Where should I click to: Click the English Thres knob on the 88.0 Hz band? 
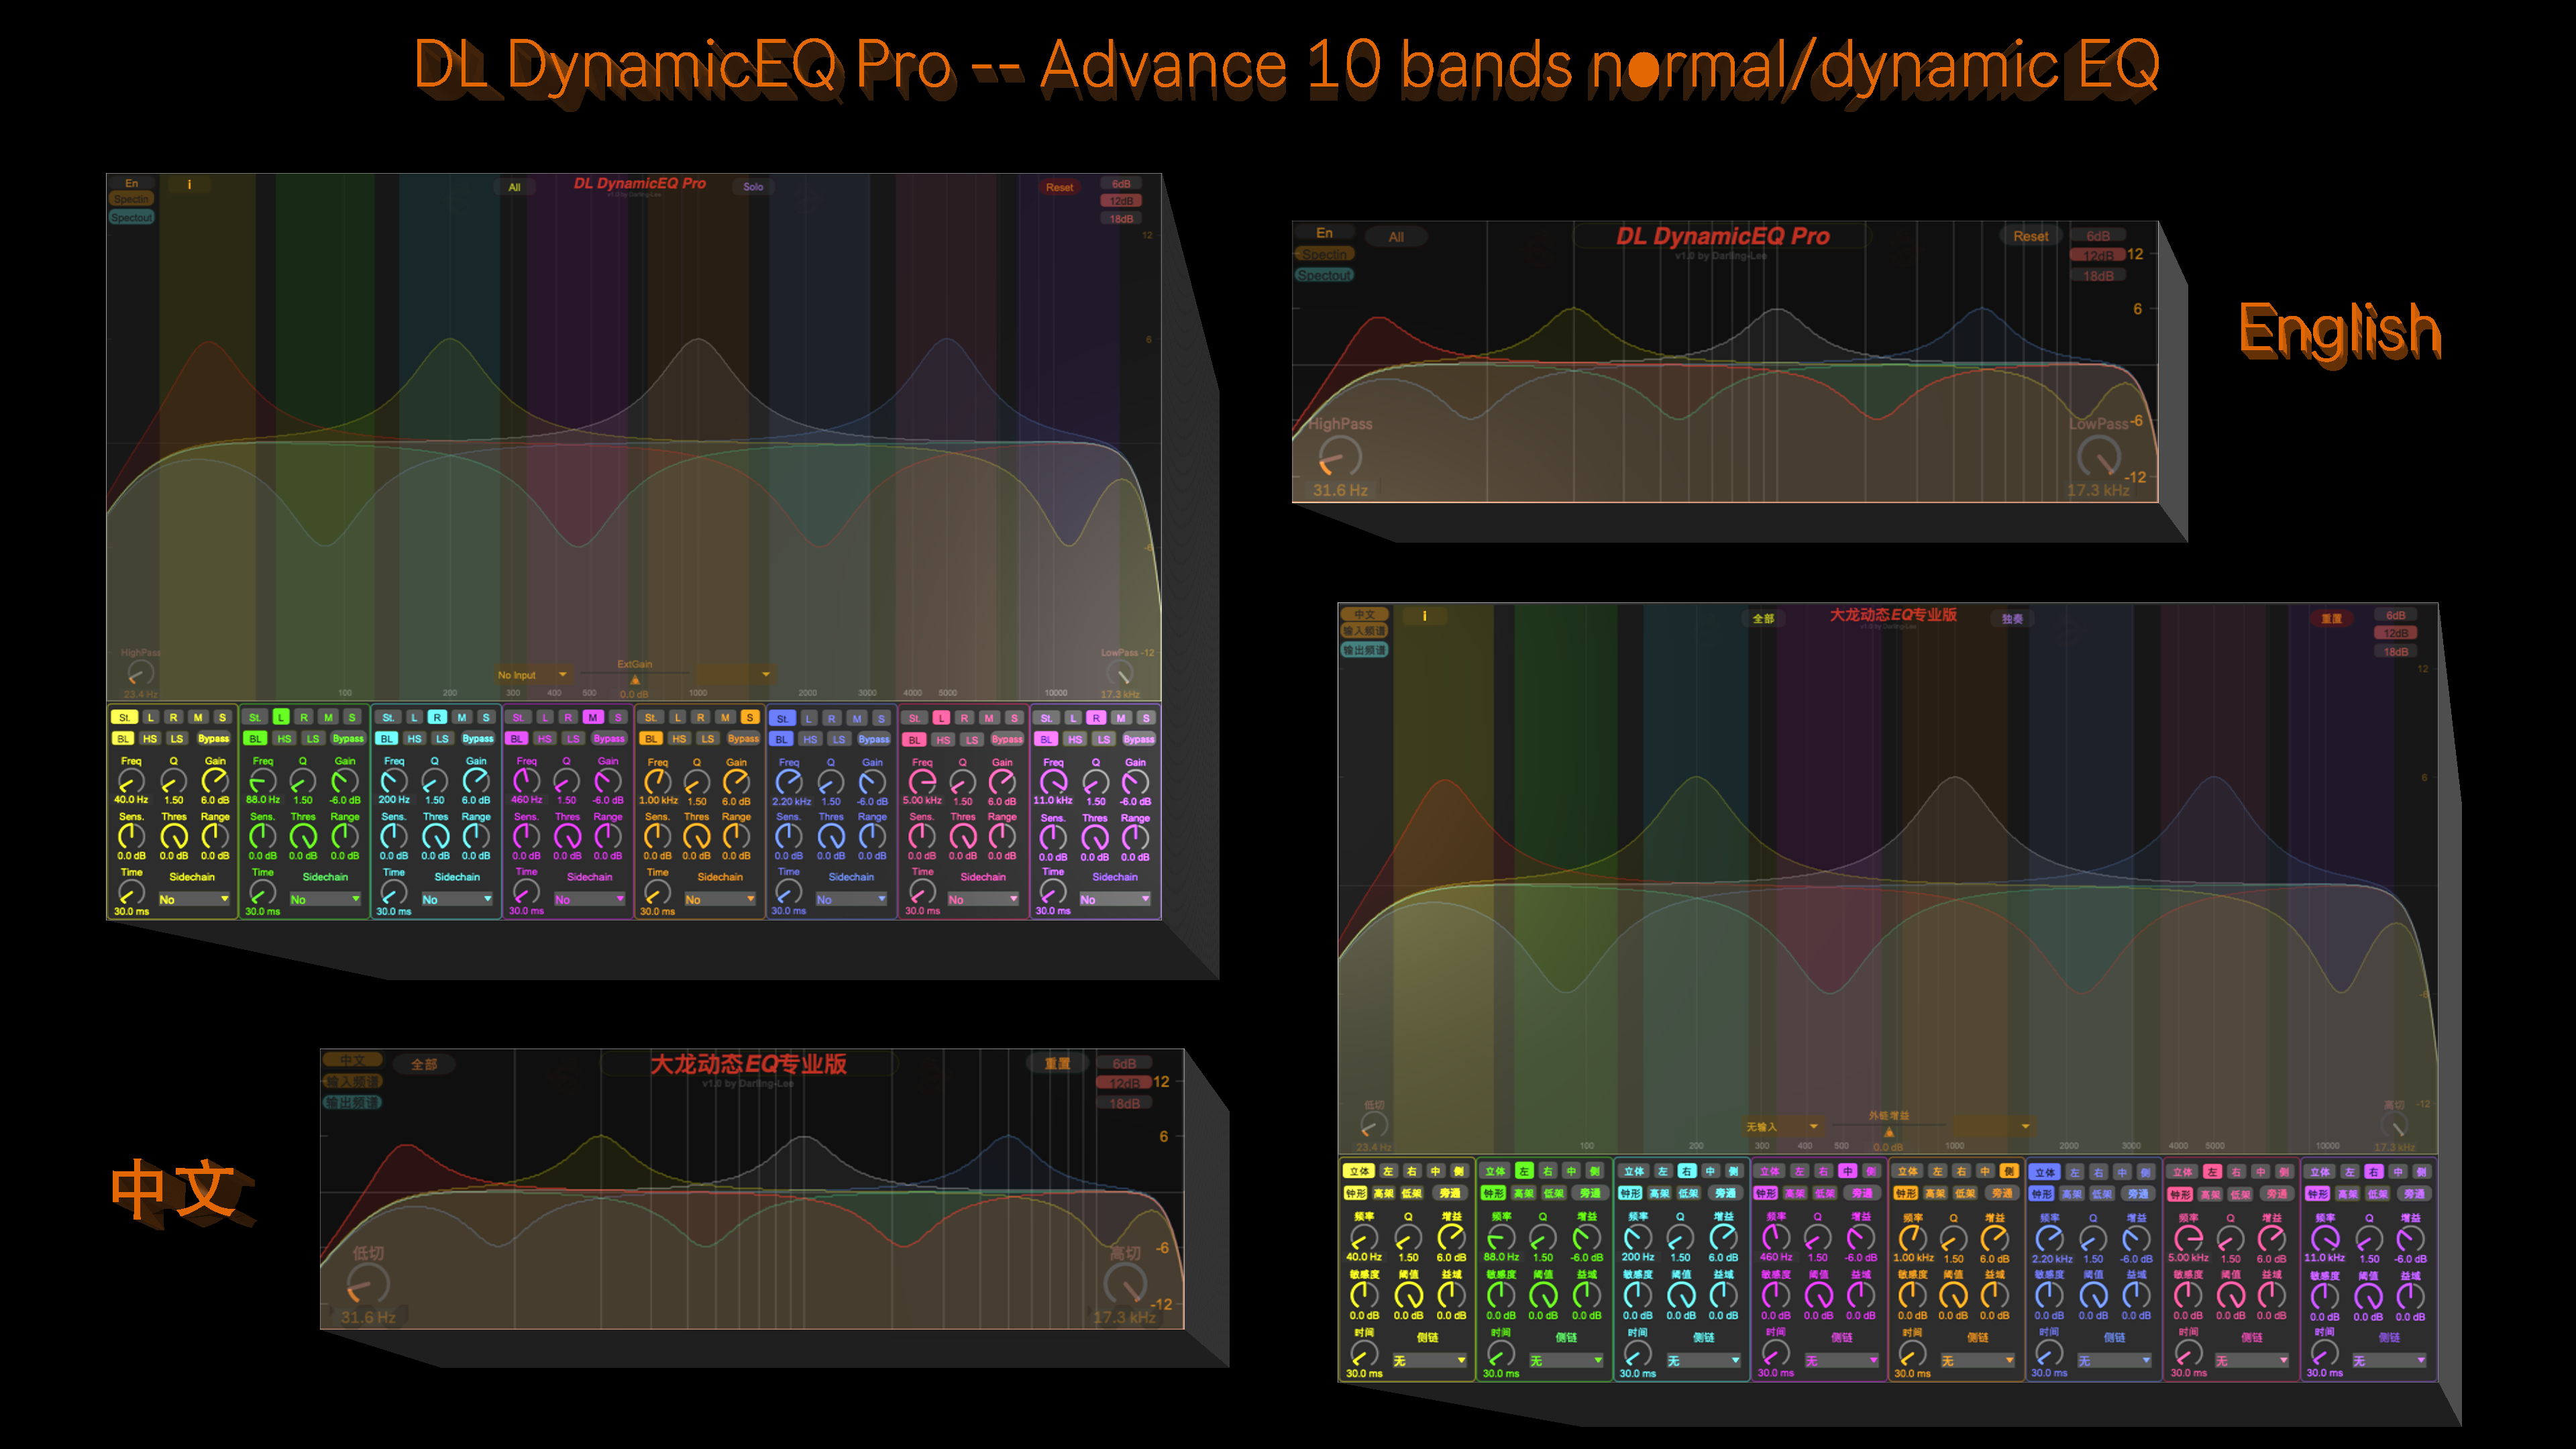pyautogui.click(x=303, y=836)
